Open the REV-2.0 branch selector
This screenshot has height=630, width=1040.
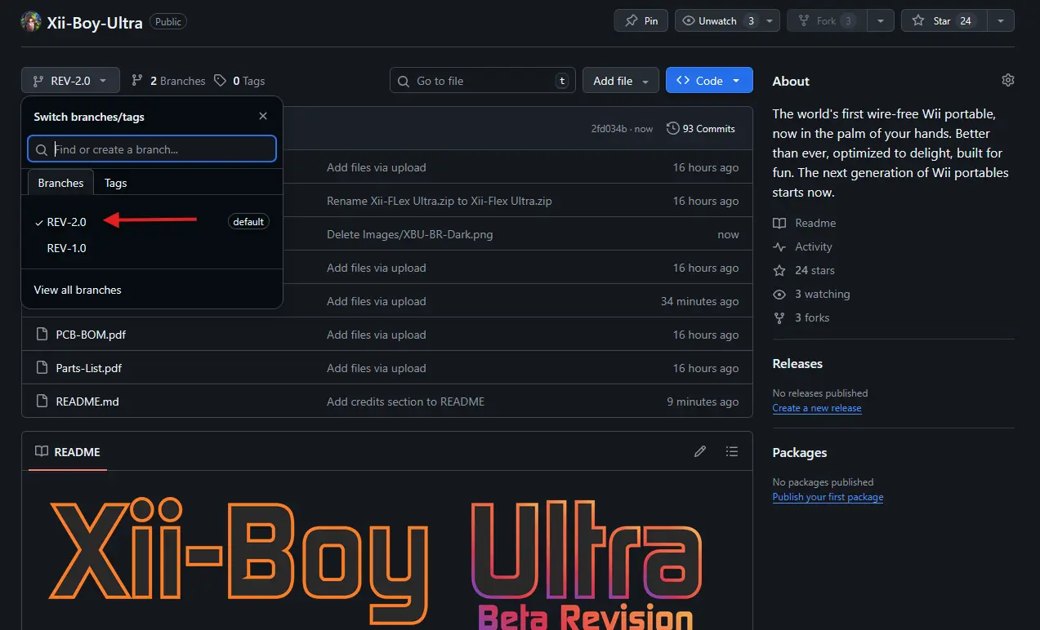click(70, 81)
